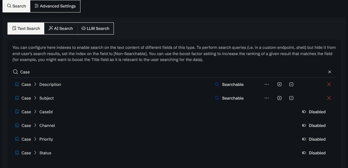Switch to Advanced Settings tab
The height and width of the screenshot is (168, 348).
pyautogui.click(x=55, y=6)
